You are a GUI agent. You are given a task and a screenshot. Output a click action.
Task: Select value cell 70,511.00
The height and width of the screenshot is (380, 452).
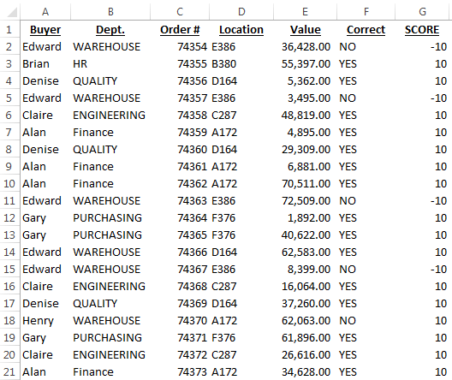305,184
